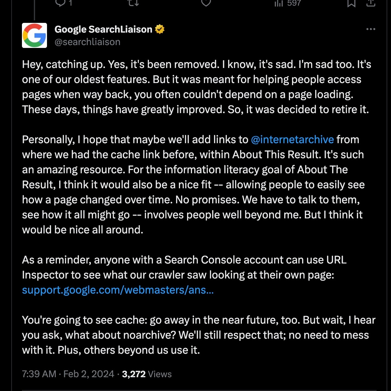Open the @internetarchive mention link

[x=292, y=139]
